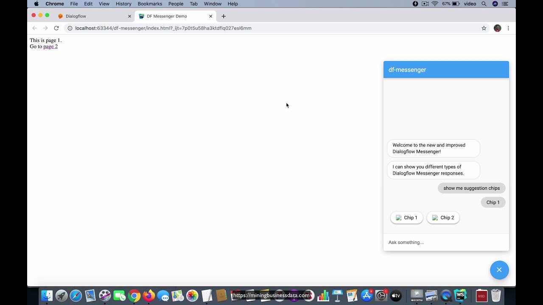Open Maps from the Dock

pyautogui.click(x=177, y=295)
